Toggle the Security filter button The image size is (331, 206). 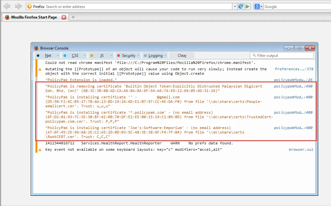pos(126,56)
